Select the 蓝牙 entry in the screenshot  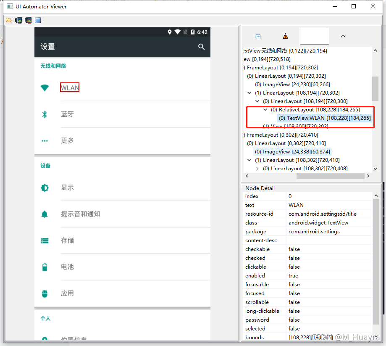coord(68,114)
